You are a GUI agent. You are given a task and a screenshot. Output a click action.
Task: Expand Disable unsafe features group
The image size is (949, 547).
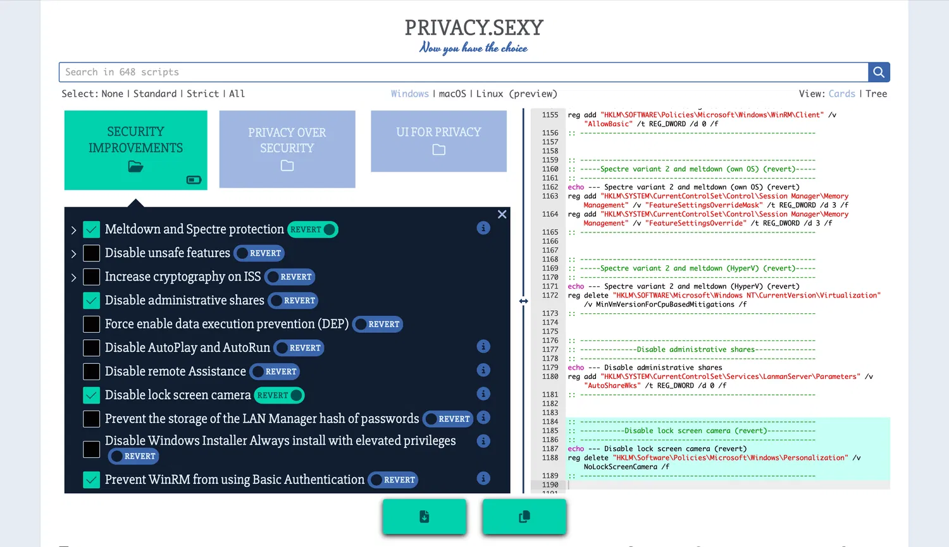[73, 254]
